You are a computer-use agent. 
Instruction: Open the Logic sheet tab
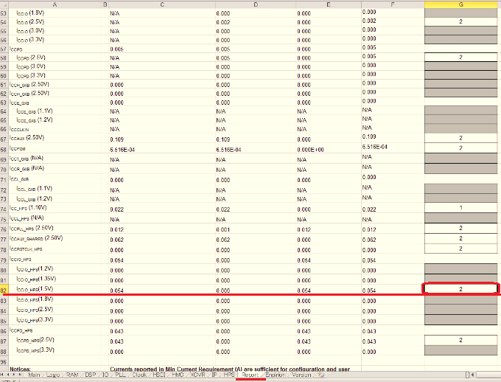pyautogui.click(x=54, y=375)
